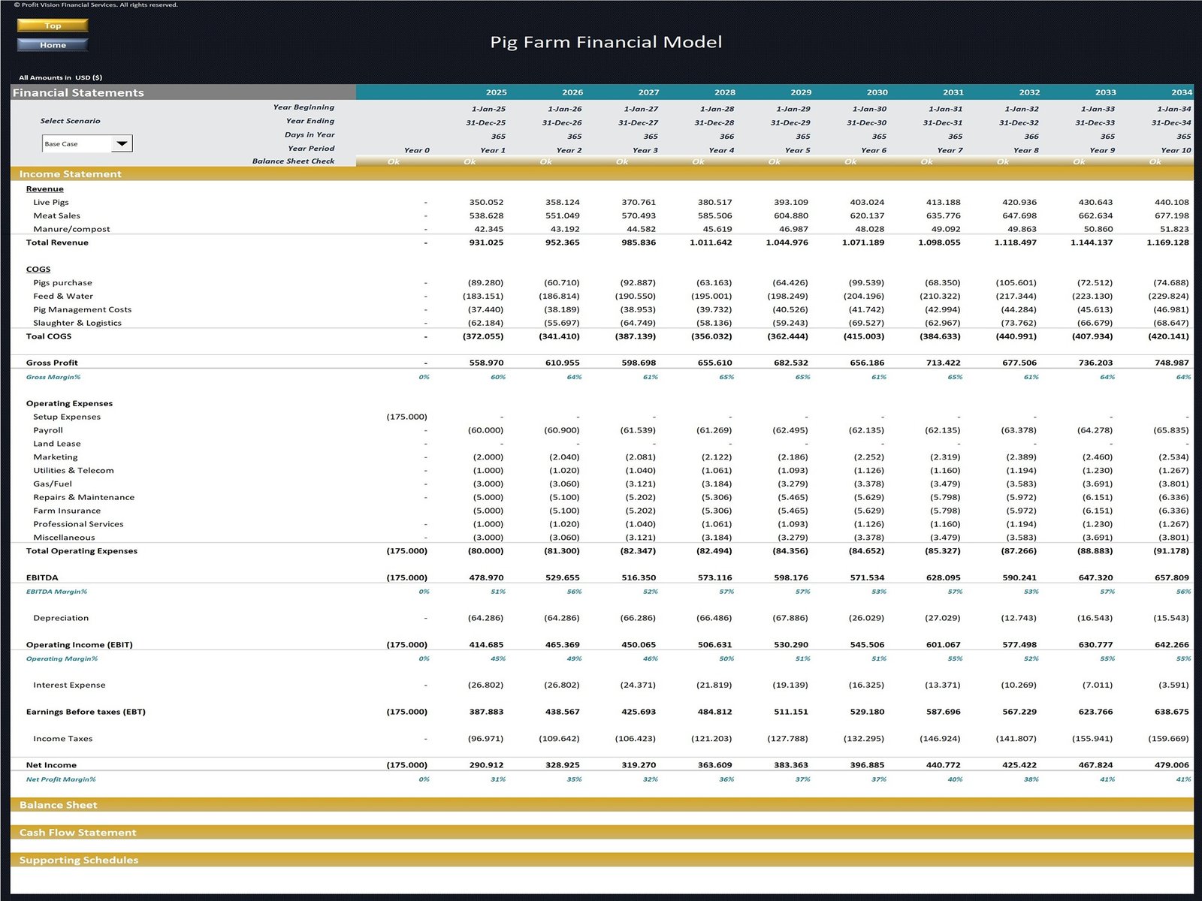Select the 2025 year column header
Image resolution: width=1202 pixels, height=901 pixels.
pyautogui.click(x=496, y=92)
